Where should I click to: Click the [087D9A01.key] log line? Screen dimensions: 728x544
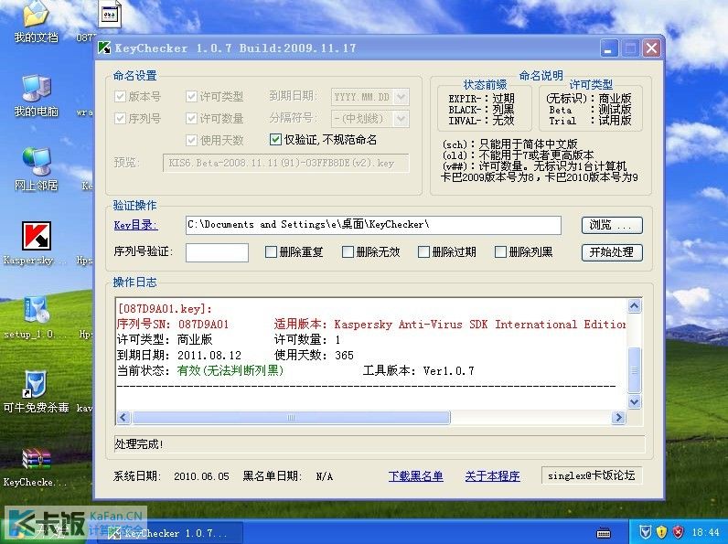point(165,309)
